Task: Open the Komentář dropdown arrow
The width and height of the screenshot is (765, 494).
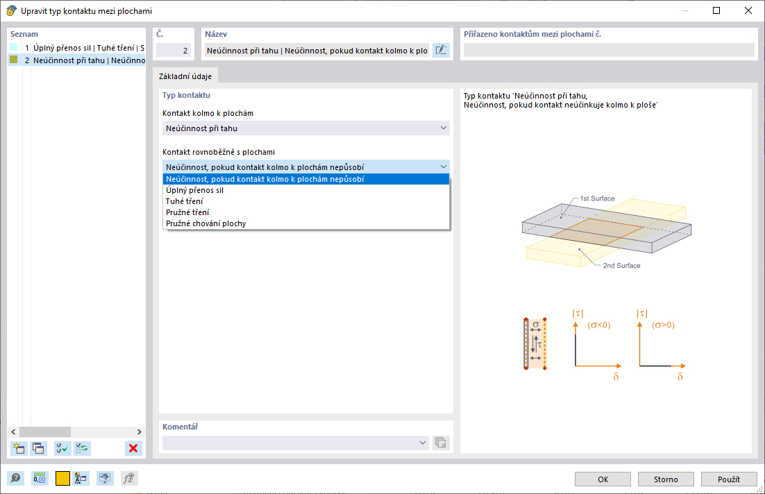Action: pos(423,443)
